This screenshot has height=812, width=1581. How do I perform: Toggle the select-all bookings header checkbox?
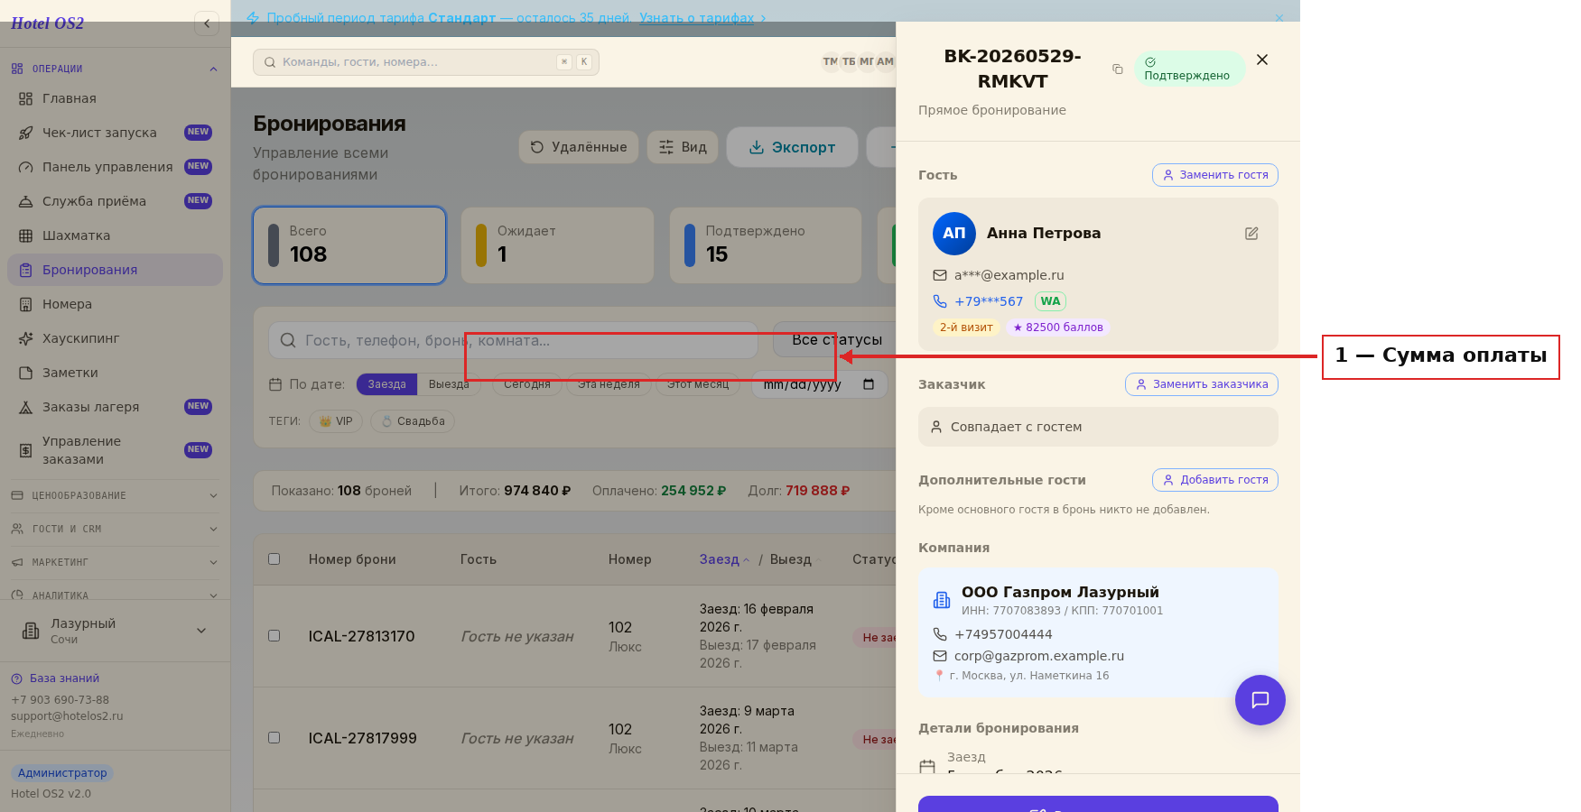point(274,559)
